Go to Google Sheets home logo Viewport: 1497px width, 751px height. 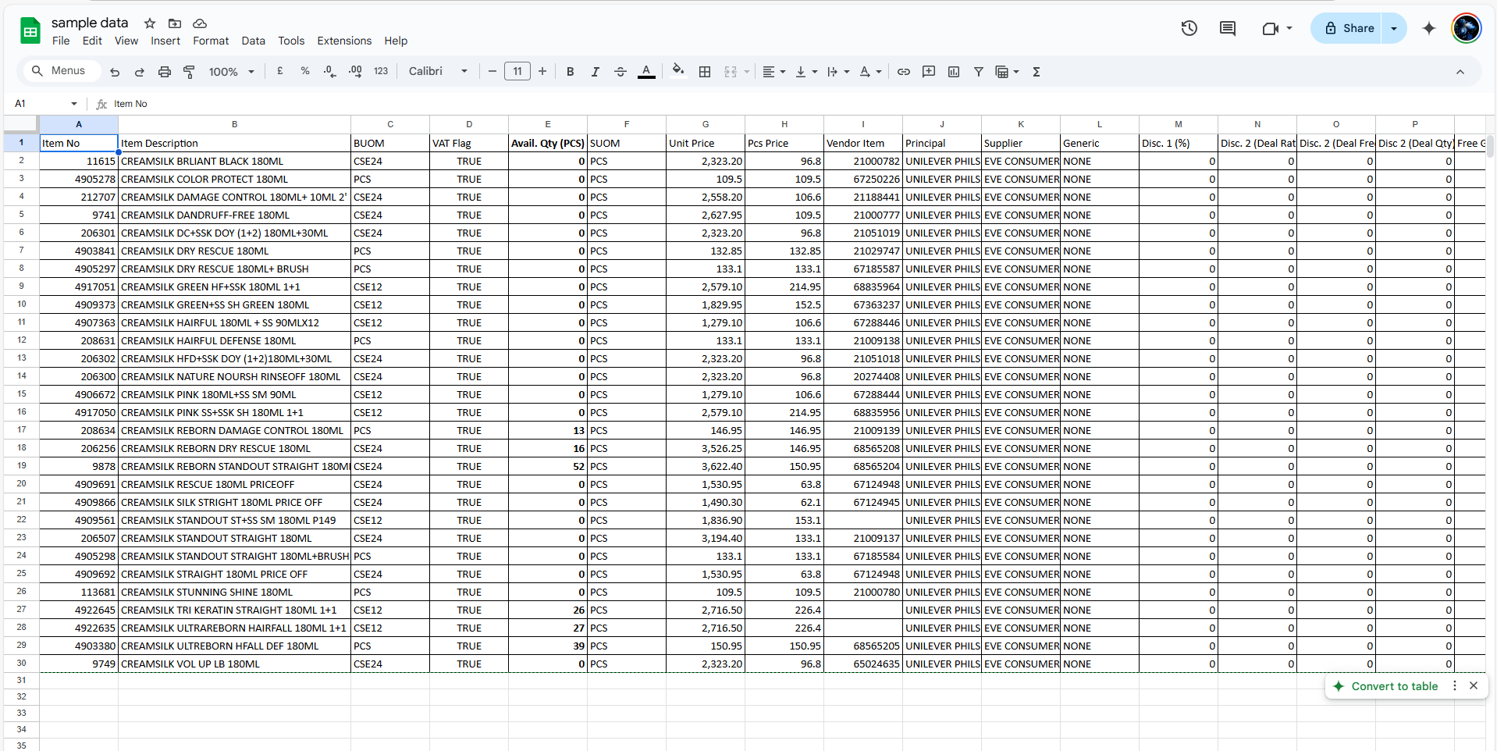tap(30, 31)
